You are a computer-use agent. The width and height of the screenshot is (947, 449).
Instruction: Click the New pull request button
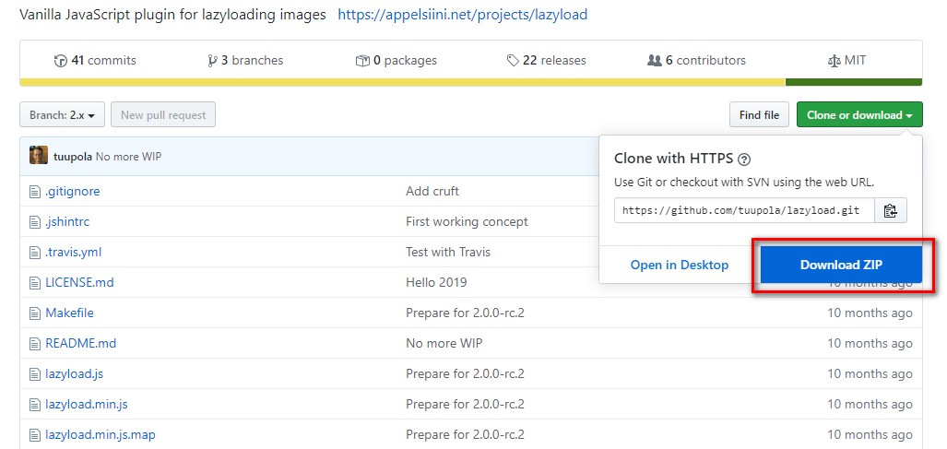(163, 114)
